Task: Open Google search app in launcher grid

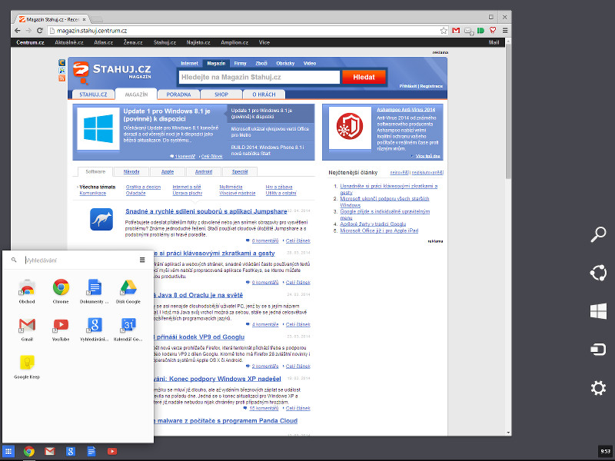Action: (95, 329)
